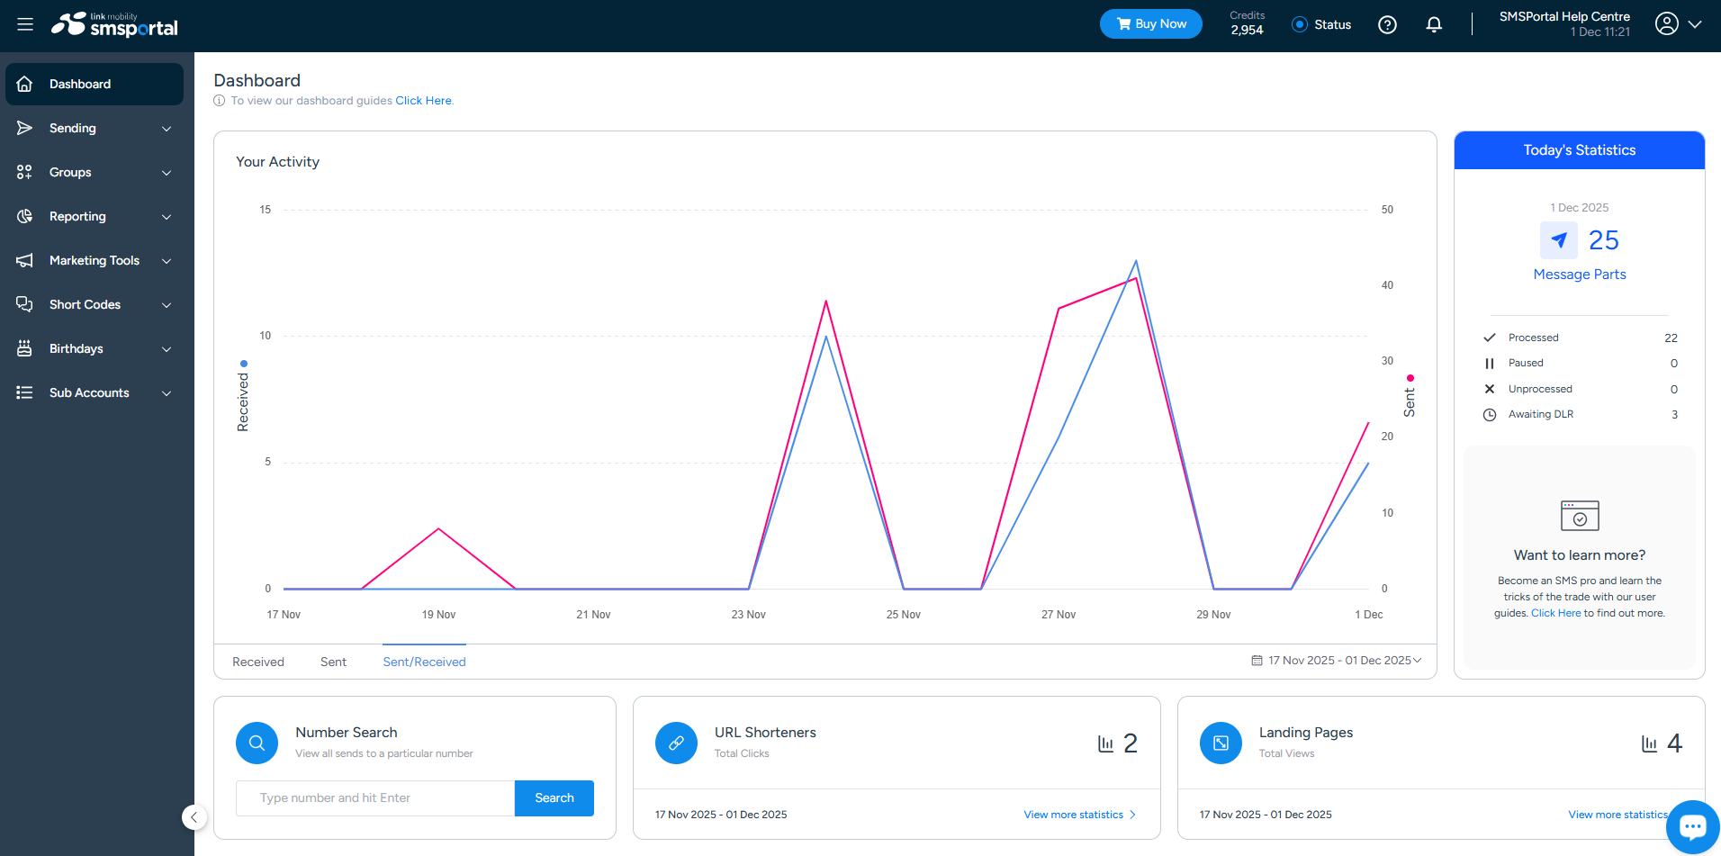The height and width of the screenshot is (856, 1721).
Task: Open the live chat bubble icon
Action: (1692, 826)
